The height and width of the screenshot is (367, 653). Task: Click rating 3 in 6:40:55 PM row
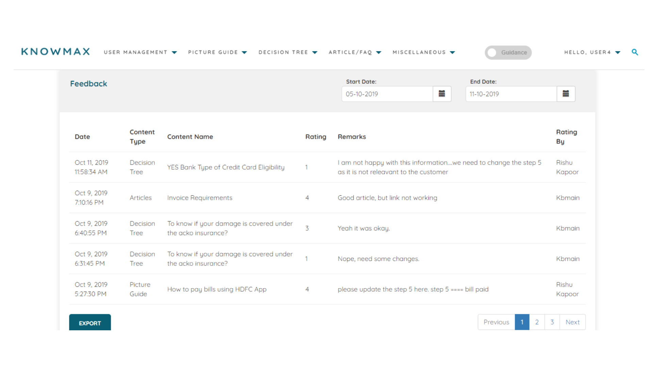pos(307,228)
